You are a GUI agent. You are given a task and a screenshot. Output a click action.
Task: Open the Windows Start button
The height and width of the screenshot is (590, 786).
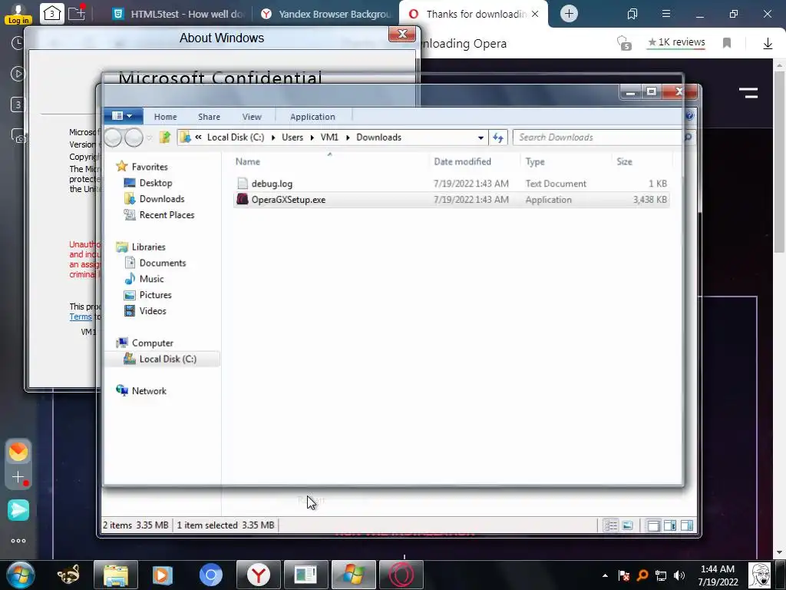21,575
